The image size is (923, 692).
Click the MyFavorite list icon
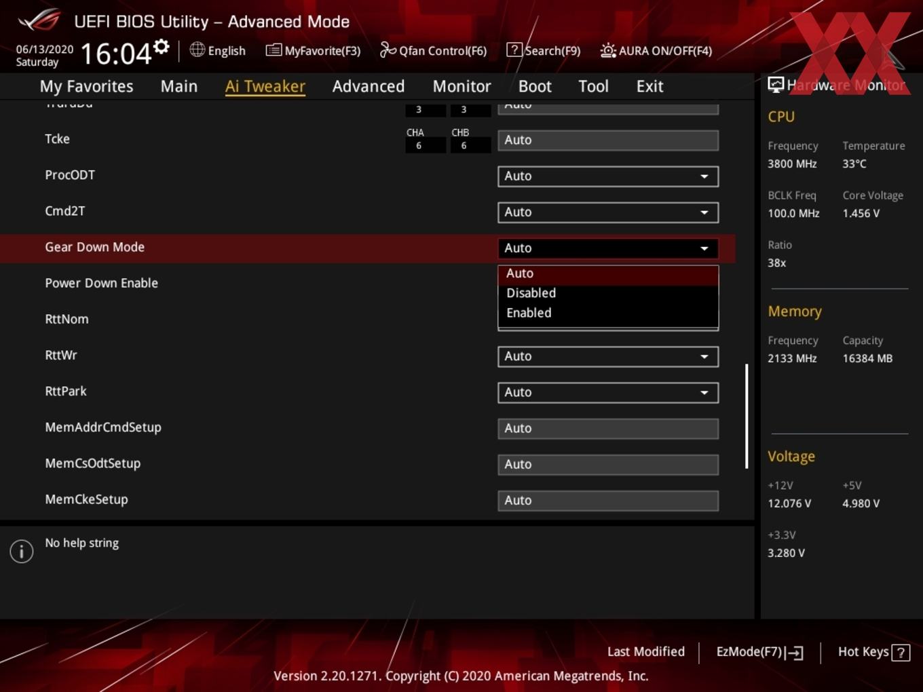[274, 50]
